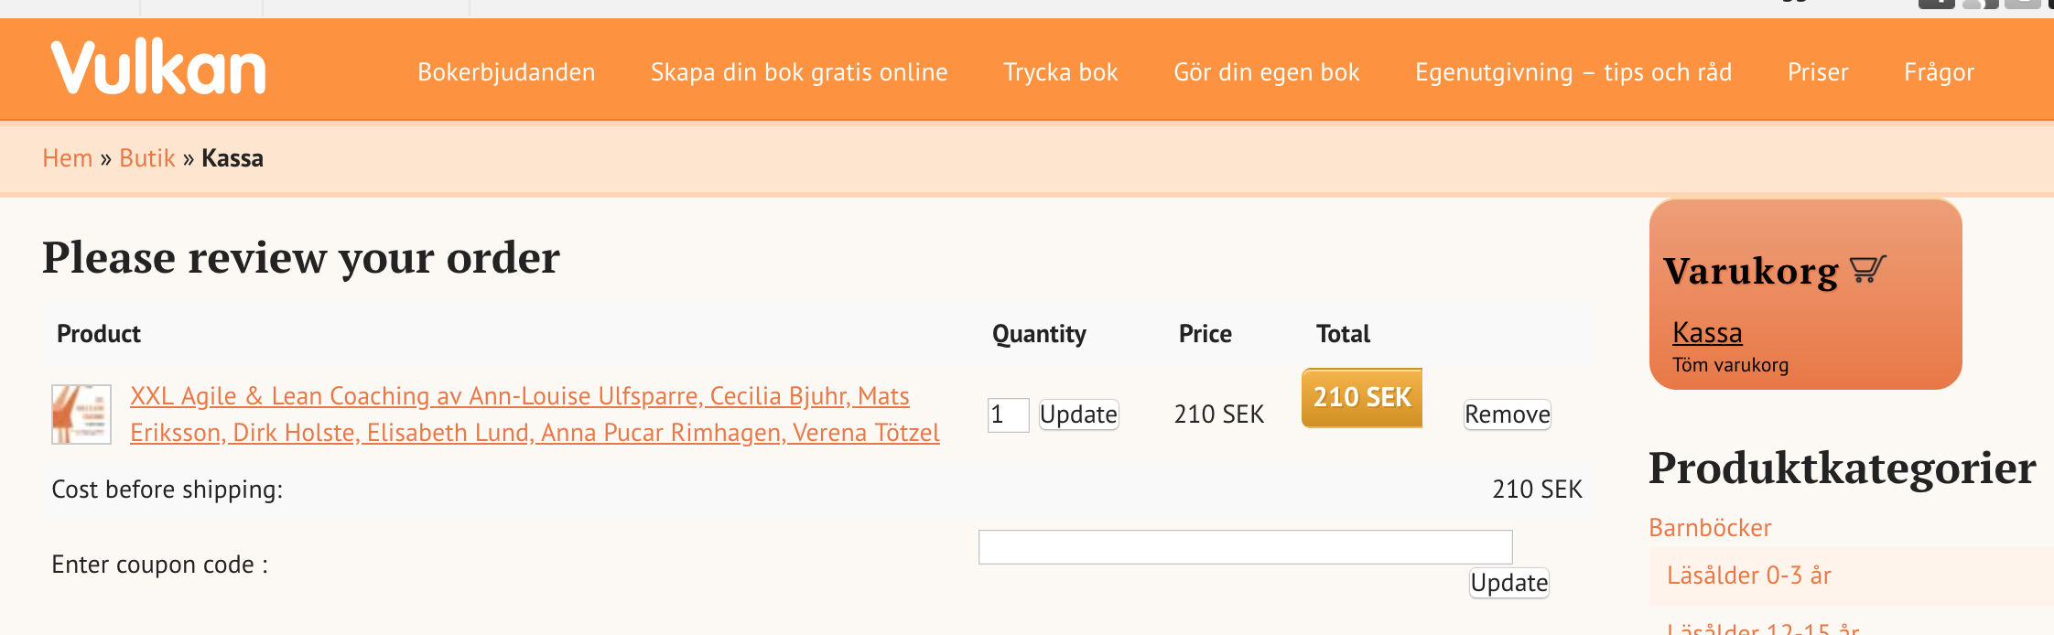The width and height of the screenshot is (2054, 635).
Task: View the Priser page
Action: [x=1818, y=72]
